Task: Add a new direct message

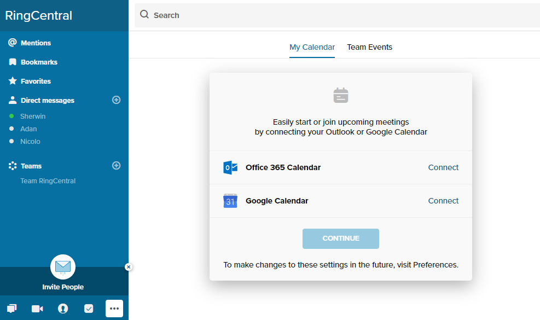Action: [x=116, y=100]
